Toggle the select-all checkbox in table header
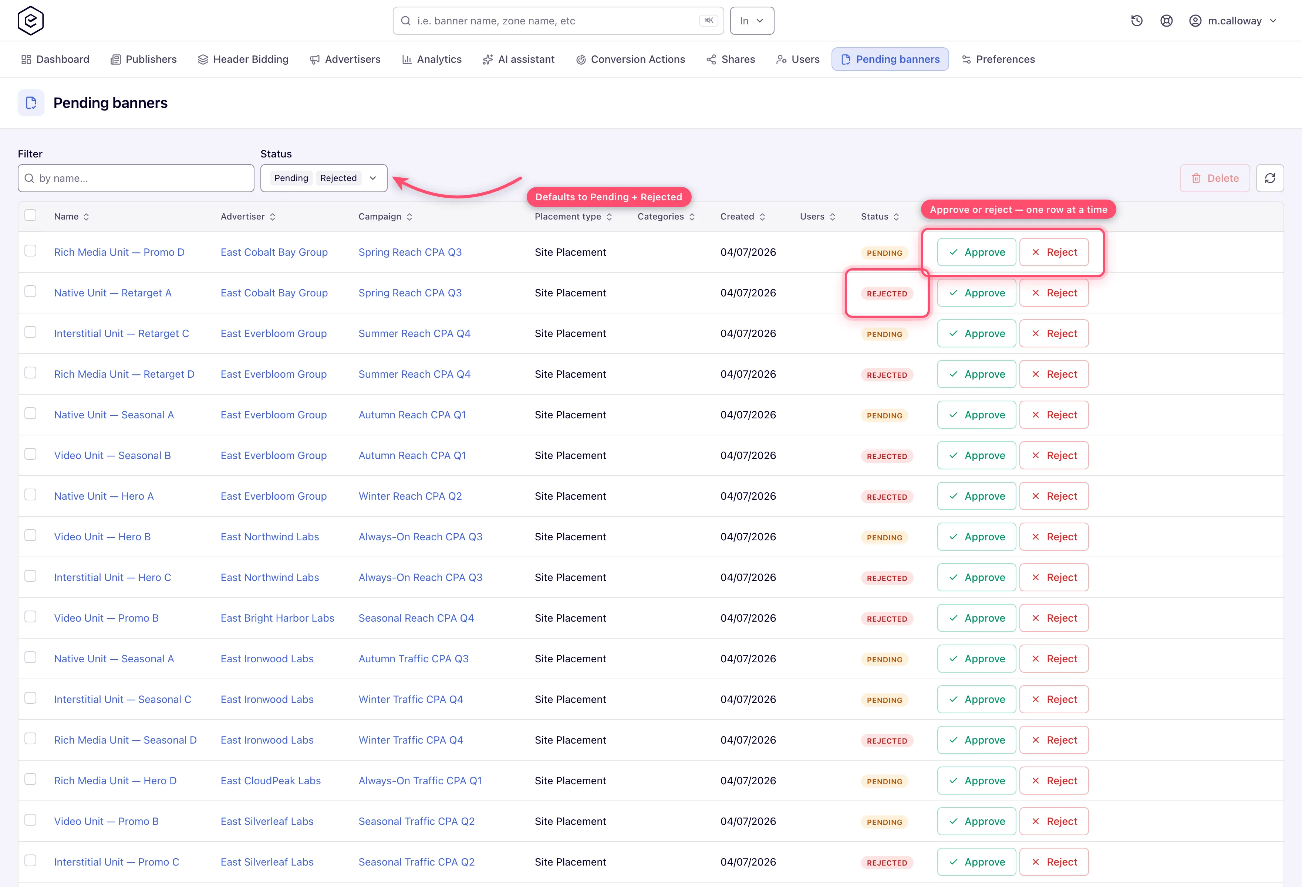This screenshot has width=1302, height=887. point(30,215)
